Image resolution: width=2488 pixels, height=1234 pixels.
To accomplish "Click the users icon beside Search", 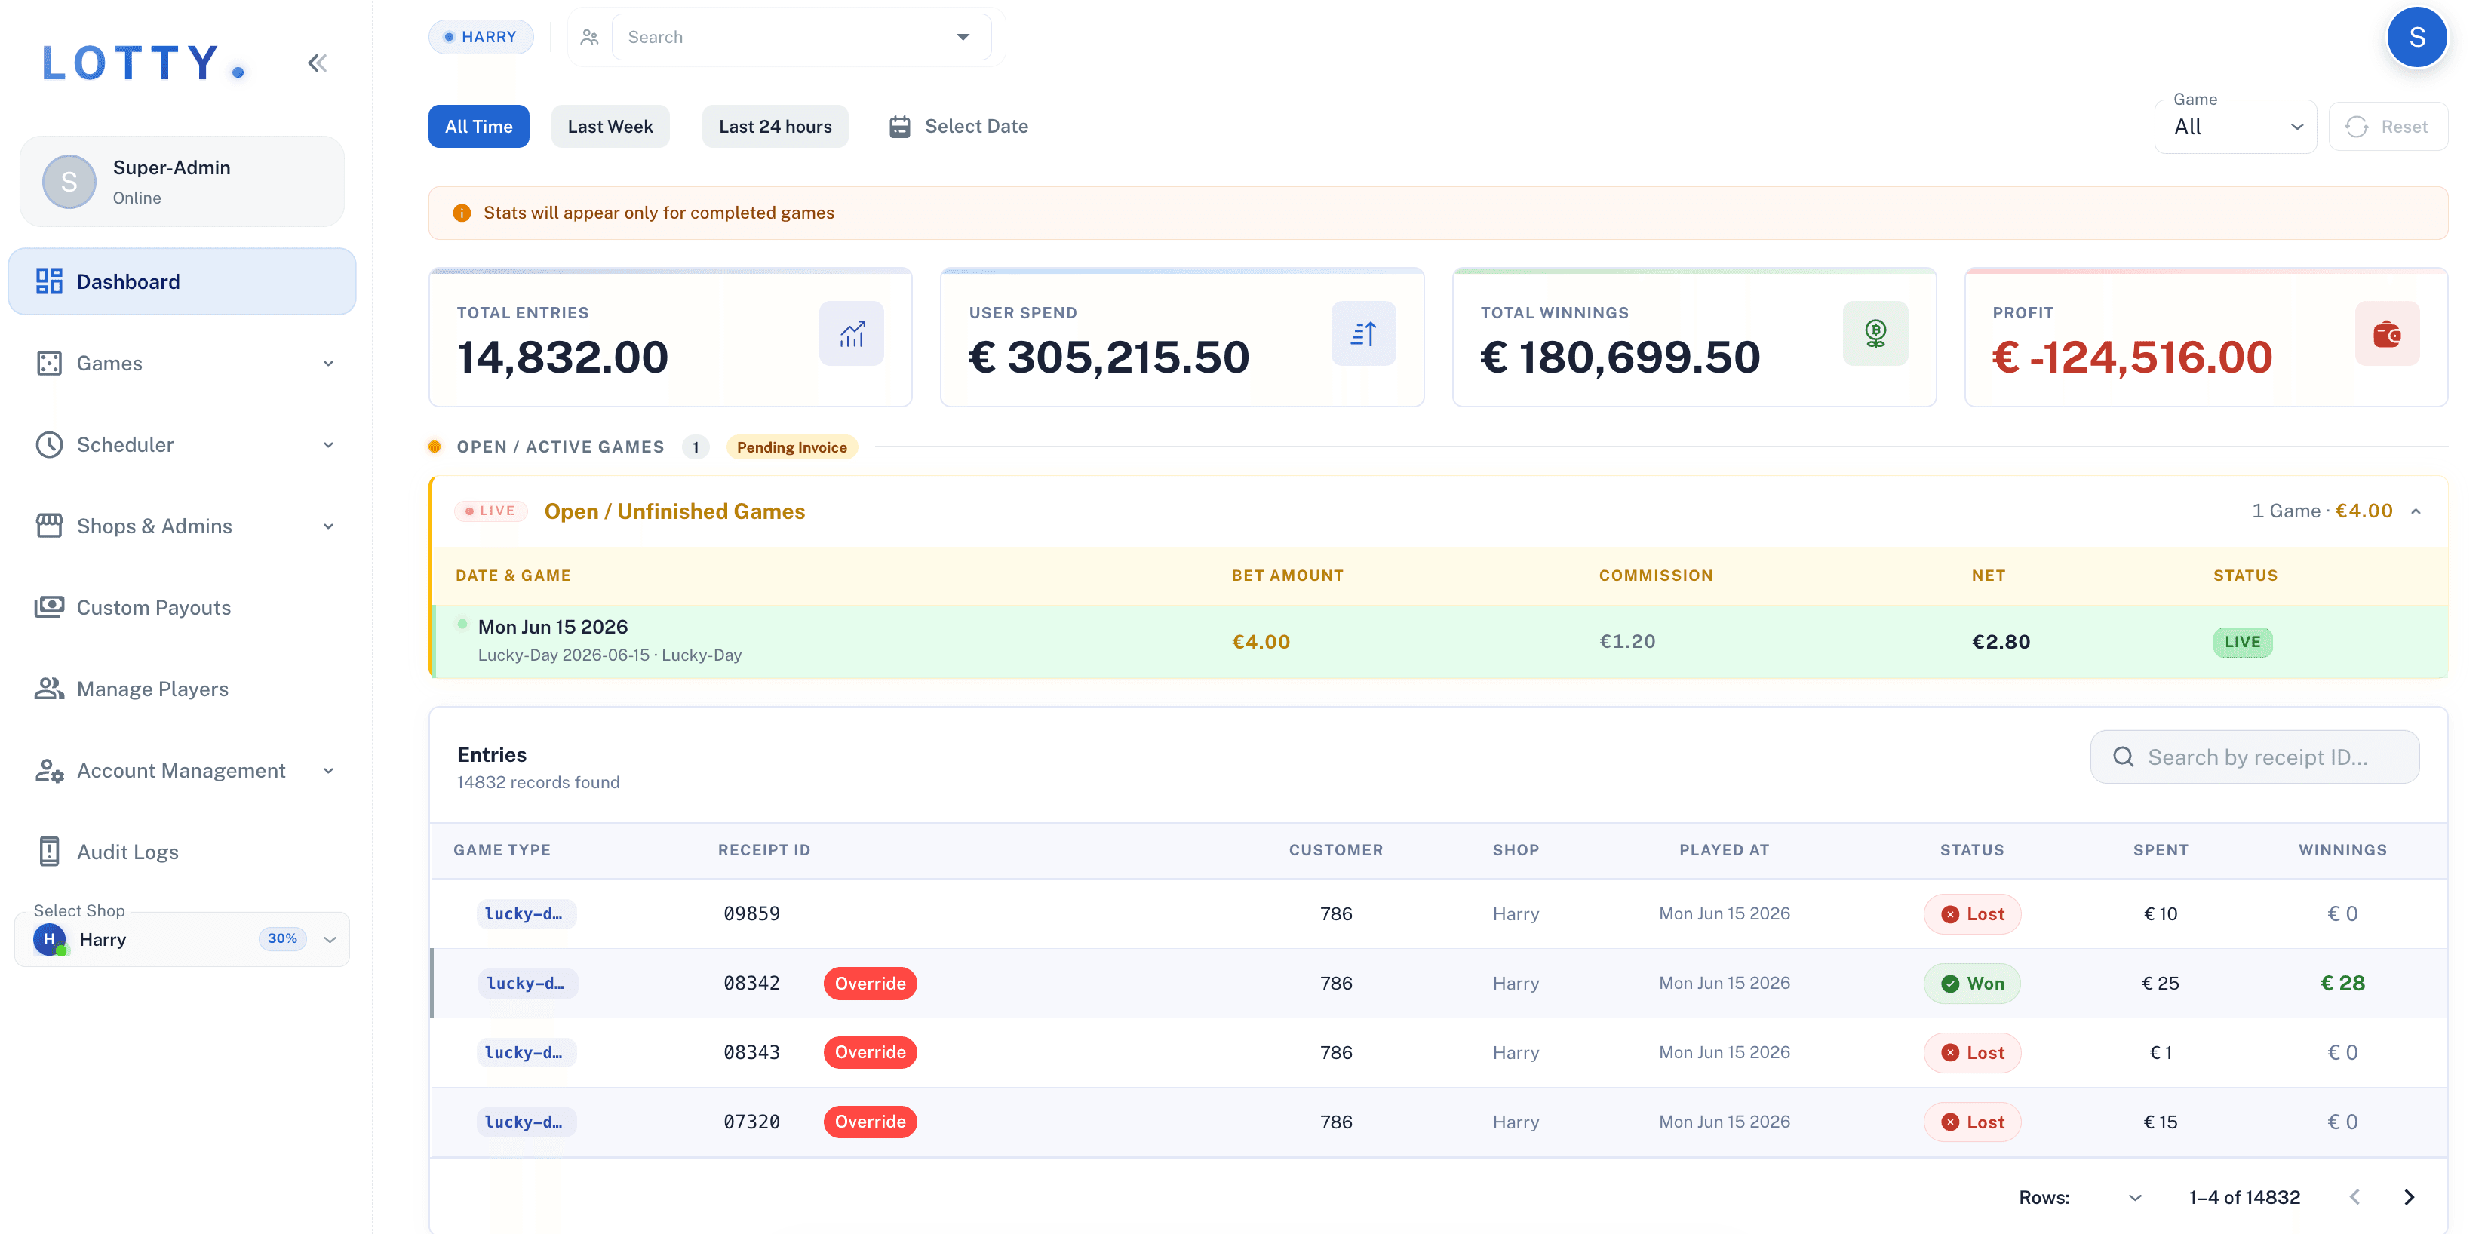I will point(589,38).
